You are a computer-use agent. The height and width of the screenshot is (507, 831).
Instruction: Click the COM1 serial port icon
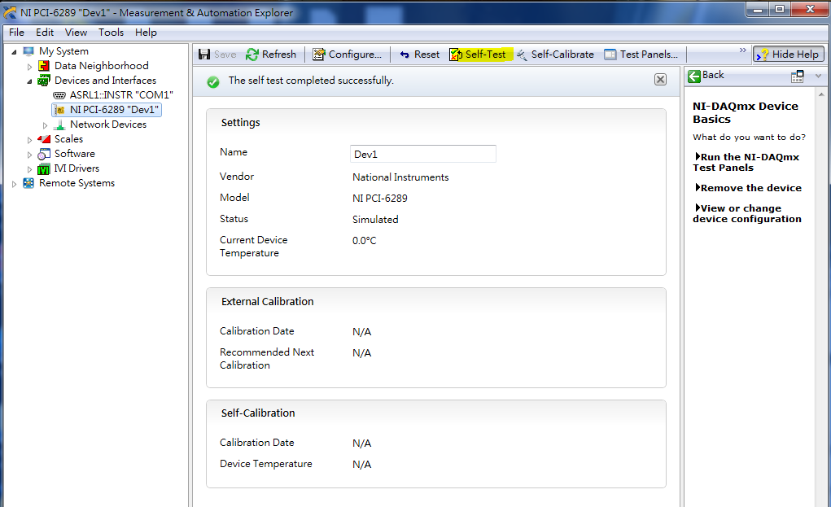pos(59,95)
